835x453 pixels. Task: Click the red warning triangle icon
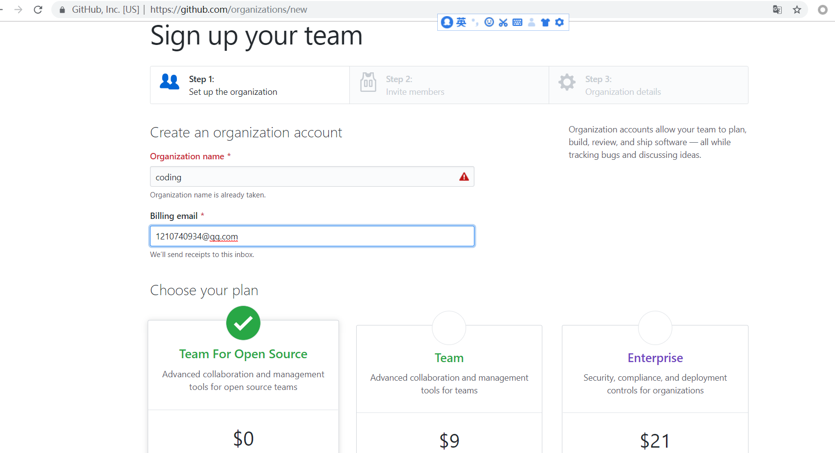[x=464, y=177]
